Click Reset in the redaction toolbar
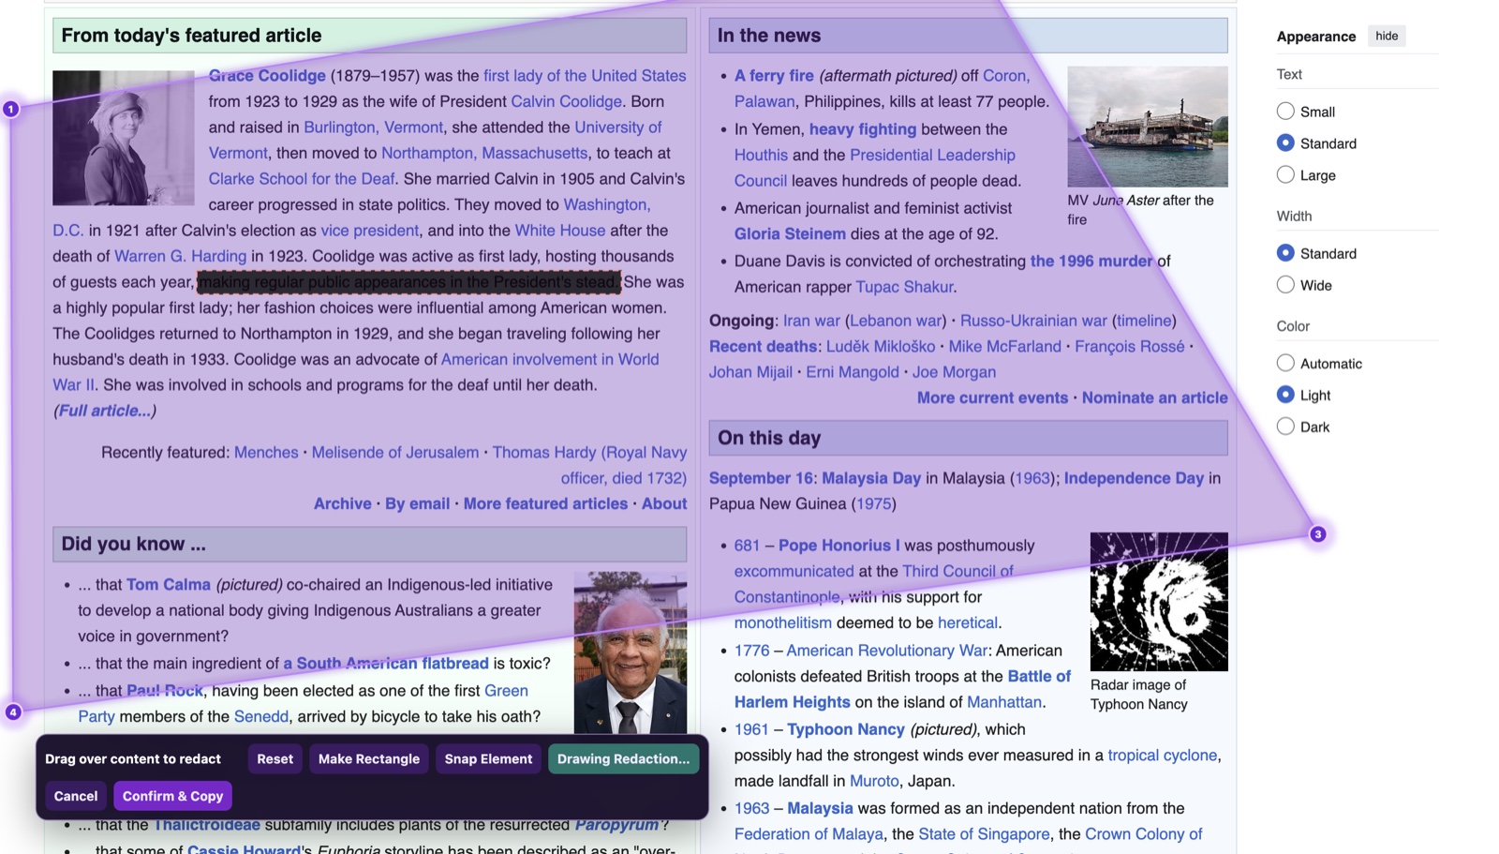This screenshot has width=1499, height=854. pyautogui.click(x=275, y=759)
